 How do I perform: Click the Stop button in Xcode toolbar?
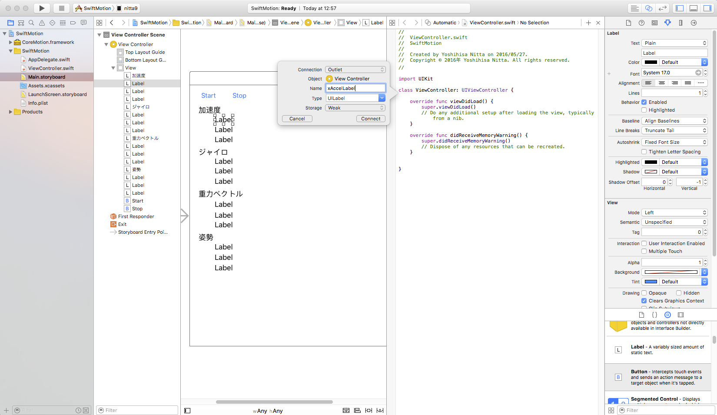[x=62, y=8]
